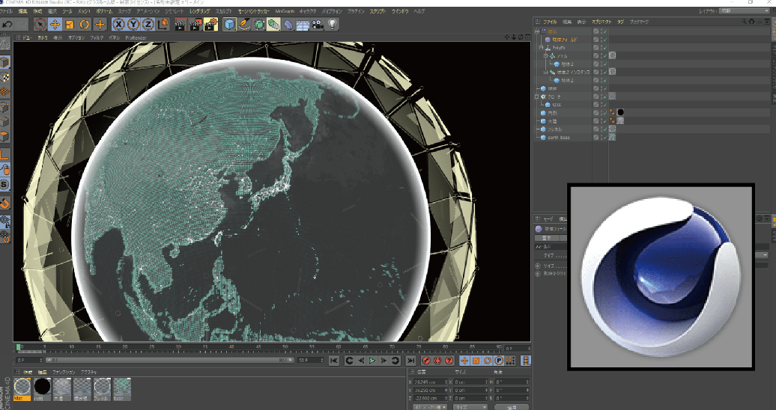
Task: Toggle Autokeying red button
Action: point(438,361)
